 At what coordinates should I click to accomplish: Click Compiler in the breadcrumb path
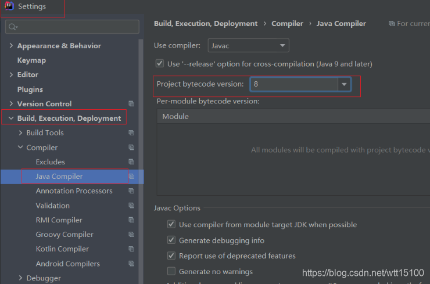coord(287,24)
